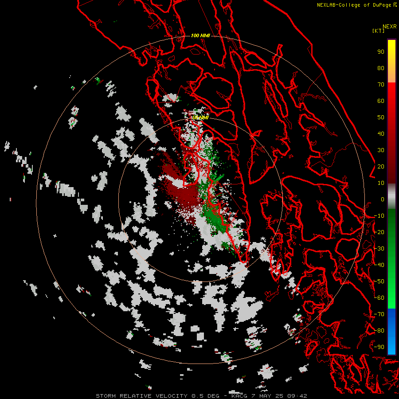Image resolution: width=399 pixels, height=399 pixels.
Task: Click the positive 50 knot scale value
Action: [381, 117]
